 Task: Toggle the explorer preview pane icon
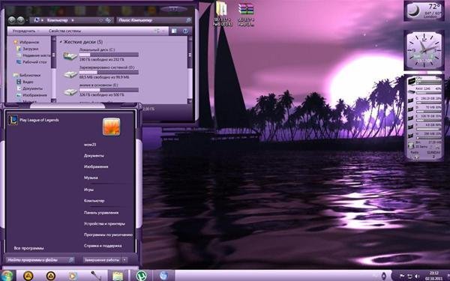click(x=174, y=31)
